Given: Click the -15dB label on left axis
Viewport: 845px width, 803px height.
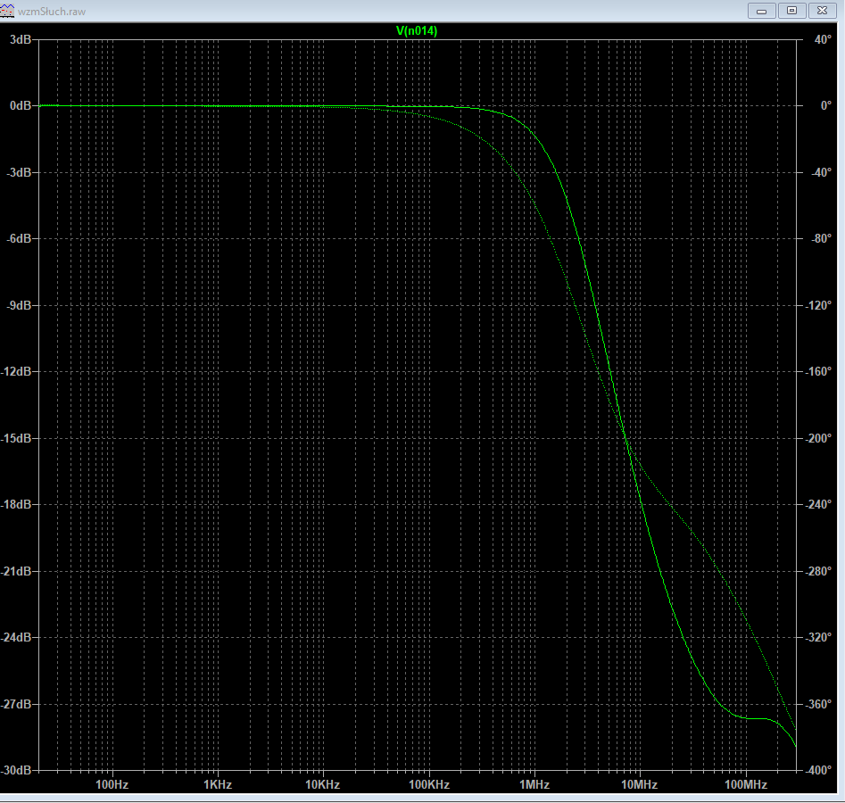Looking at the screenshot, I should click(x=19, y=438).
